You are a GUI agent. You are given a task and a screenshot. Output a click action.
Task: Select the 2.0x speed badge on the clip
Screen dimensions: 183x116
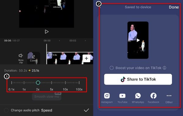(x=53, y=55)
